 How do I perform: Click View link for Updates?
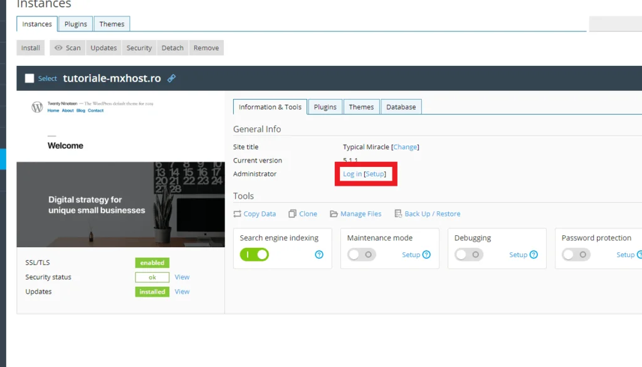tap(182, 292)
